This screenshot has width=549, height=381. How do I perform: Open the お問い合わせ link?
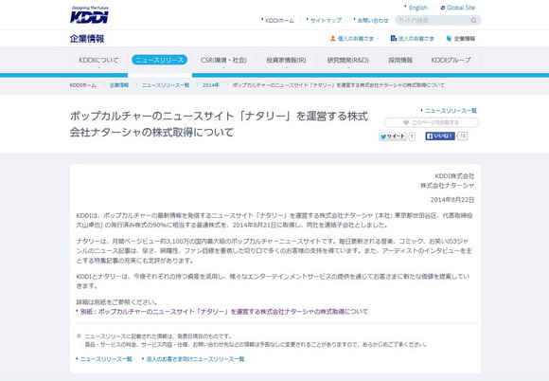(373, 20)
